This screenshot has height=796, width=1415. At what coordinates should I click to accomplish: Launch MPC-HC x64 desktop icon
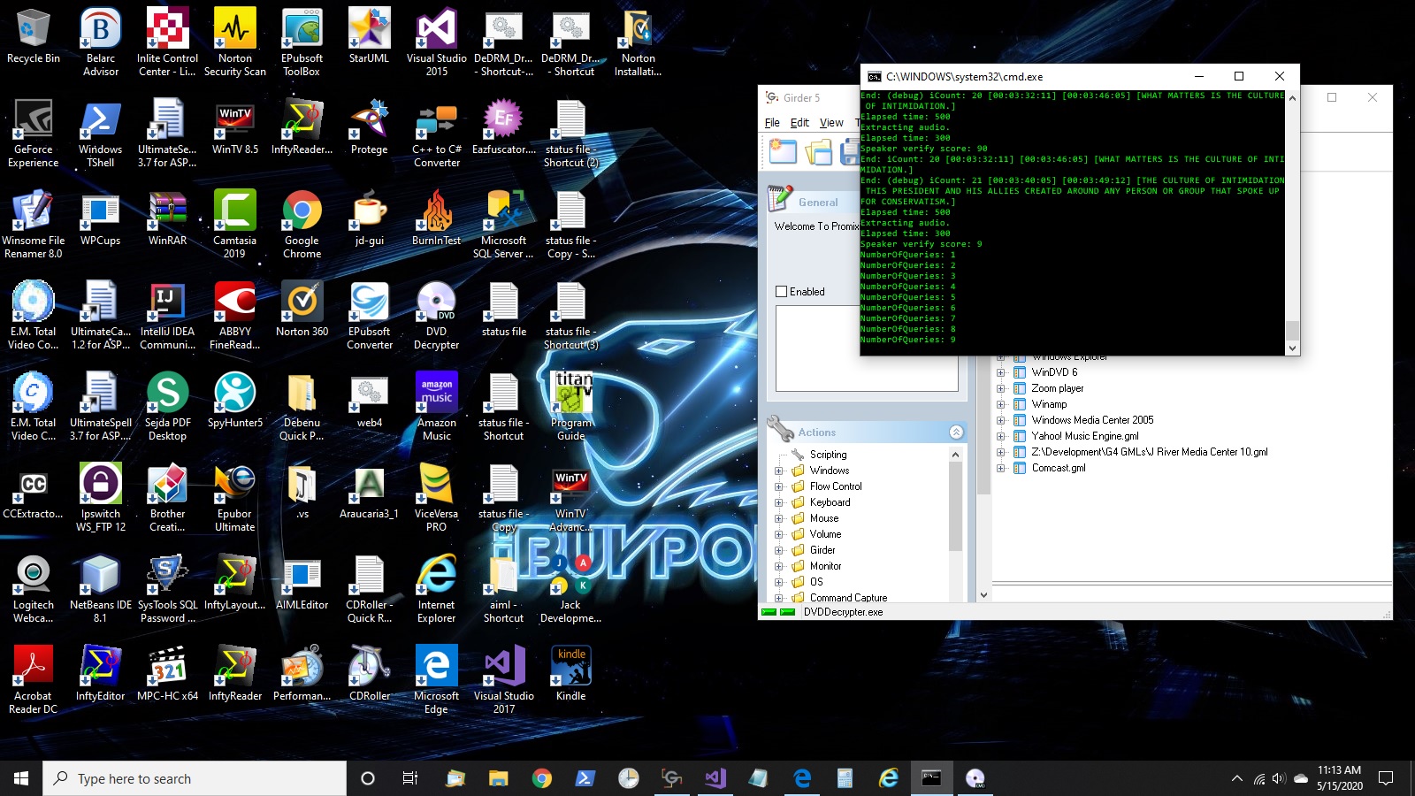click(168, 675)
